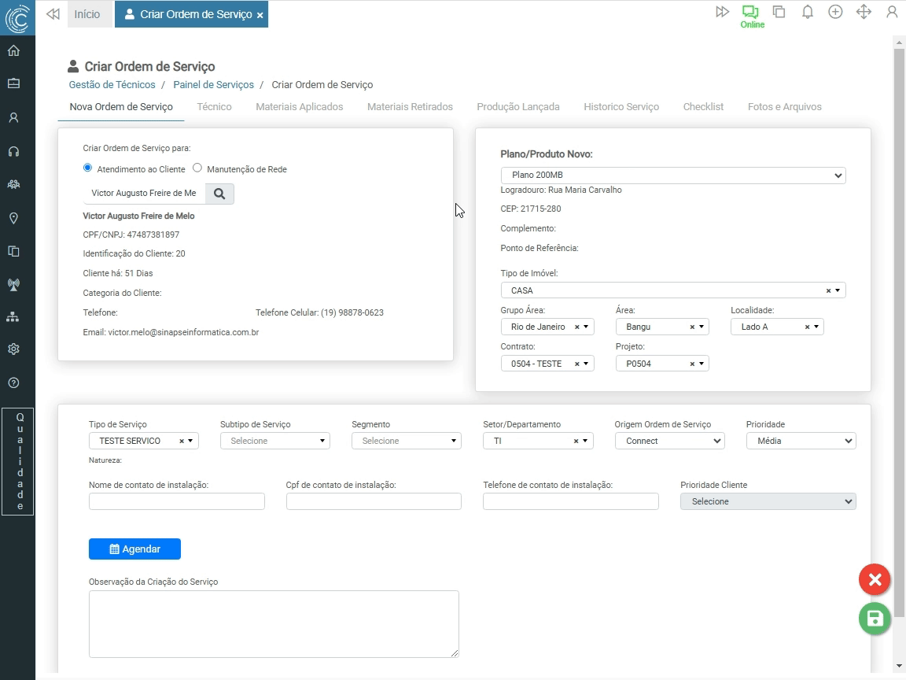Click the help question mark sidebar icon
This screenshot has height=680, width=906.
point(13,383)
